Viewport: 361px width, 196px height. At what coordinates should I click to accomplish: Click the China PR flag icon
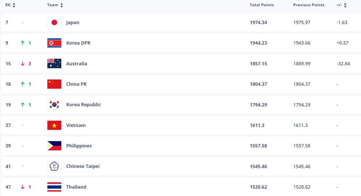pyautogui.click(x=54, y=84)
